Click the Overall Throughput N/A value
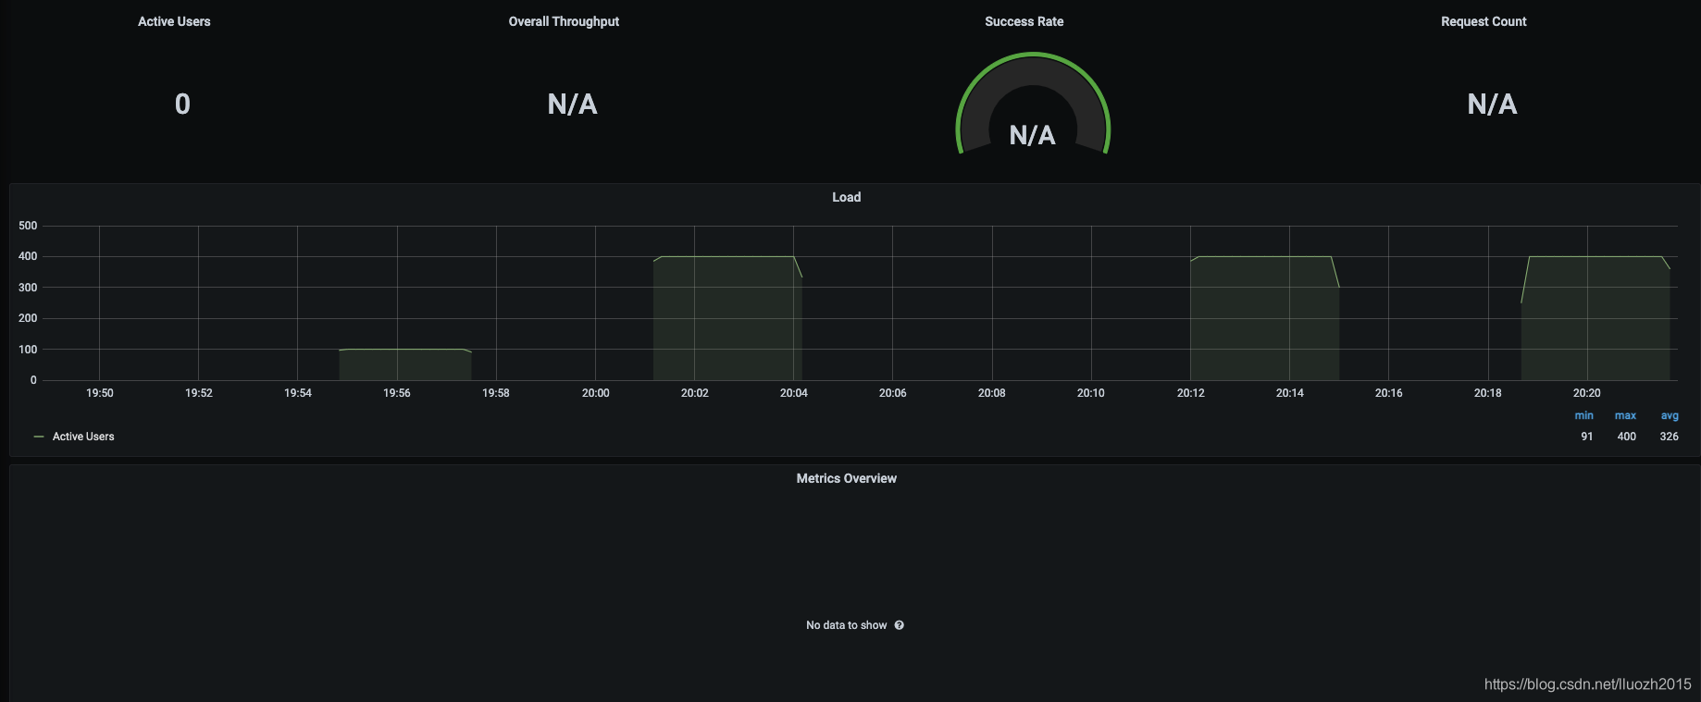 point(572,104)
